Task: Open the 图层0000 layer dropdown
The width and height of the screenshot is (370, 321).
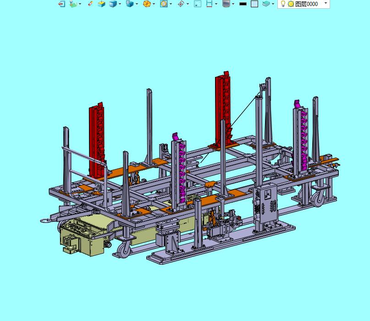Action: pyautogui.click(x=326, y=3)
